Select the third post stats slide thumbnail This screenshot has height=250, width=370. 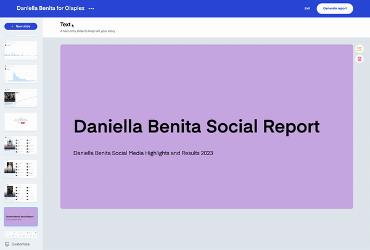click(x=21, y=193)
